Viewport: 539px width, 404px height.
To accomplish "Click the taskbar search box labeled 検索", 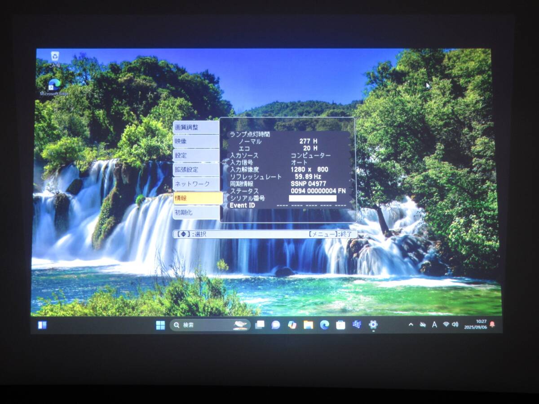I will 210,325.
